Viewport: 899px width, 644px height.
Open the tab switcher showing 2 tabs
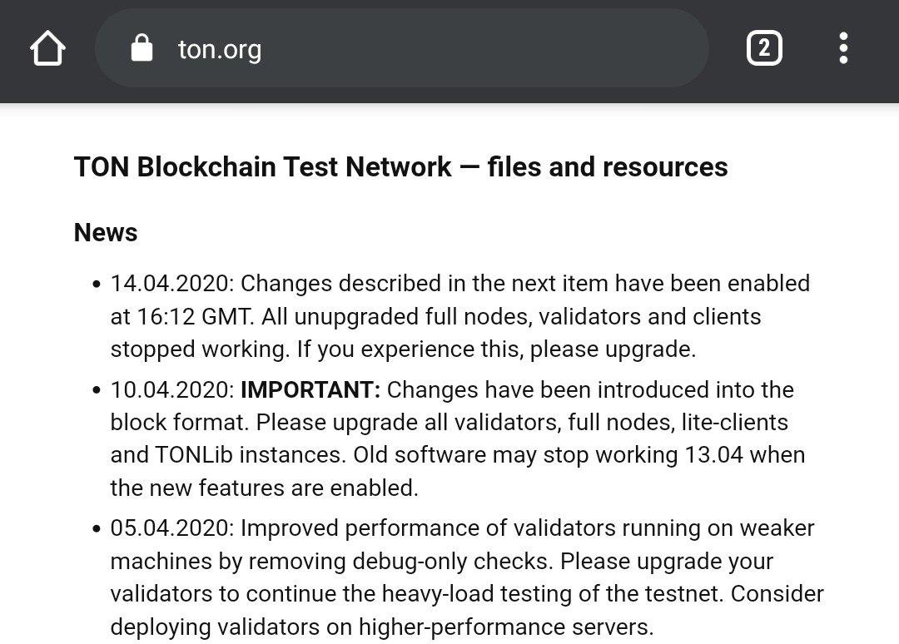pos(764,48)
